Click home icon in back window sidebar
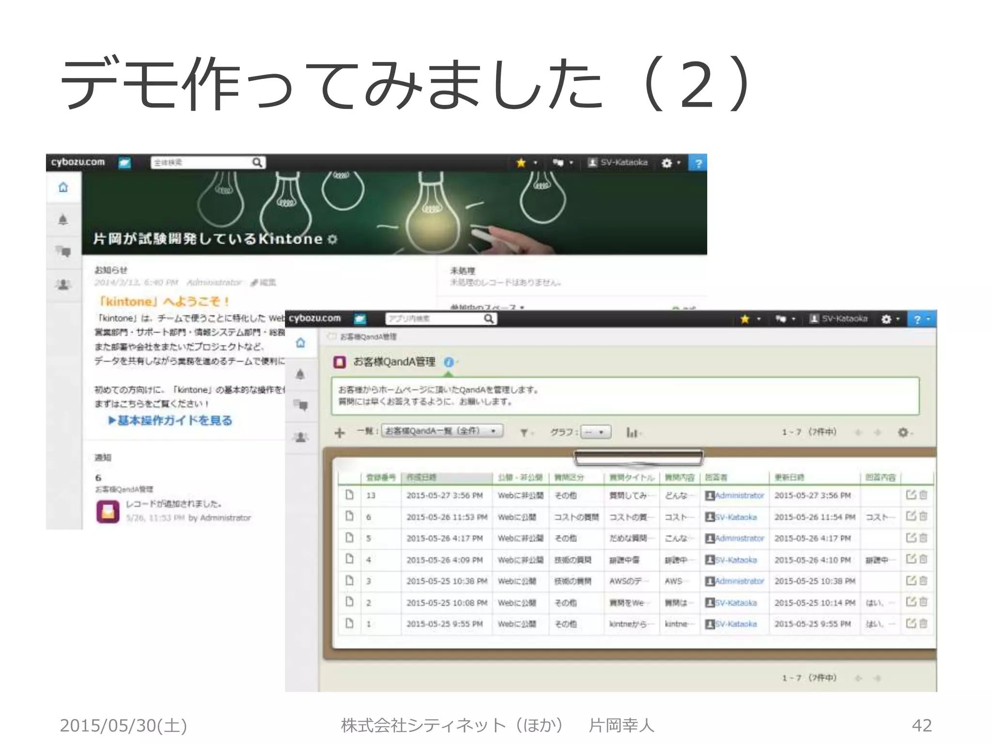The image size is (992, 744). (63, 187)
